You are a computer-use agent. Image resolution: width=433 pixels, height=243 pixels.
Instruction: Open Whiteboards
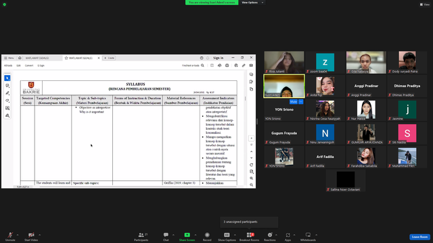308,236
